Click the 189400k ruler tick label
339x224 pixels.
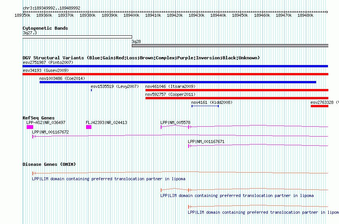(x=131, y=16)
